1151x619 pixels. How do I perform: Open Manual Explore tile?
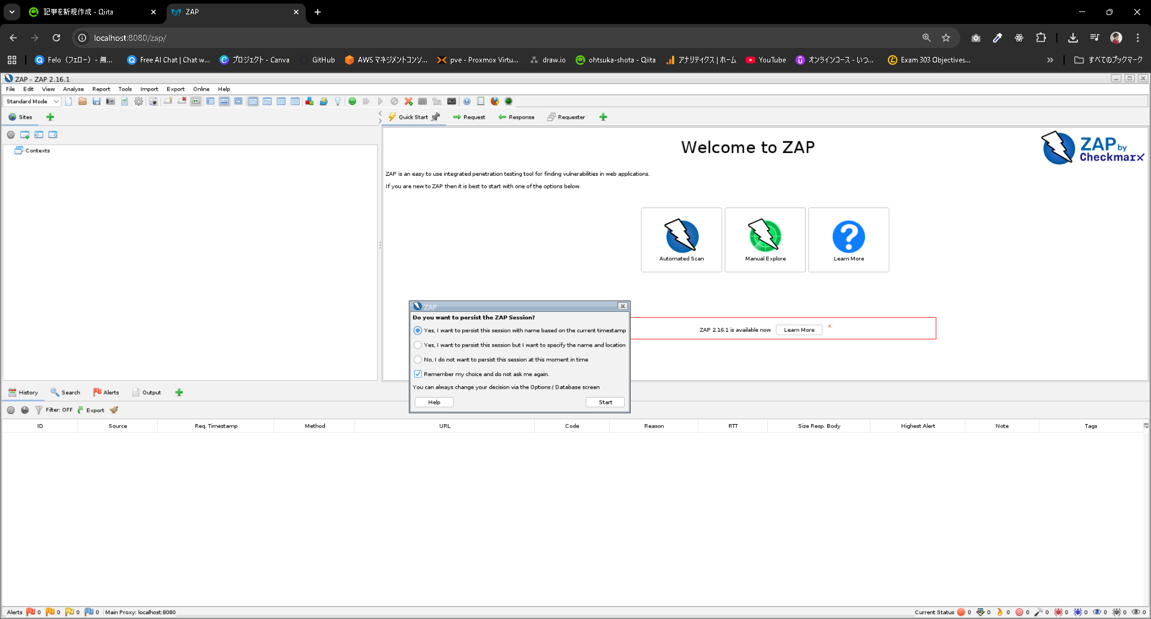coord(765,240)
